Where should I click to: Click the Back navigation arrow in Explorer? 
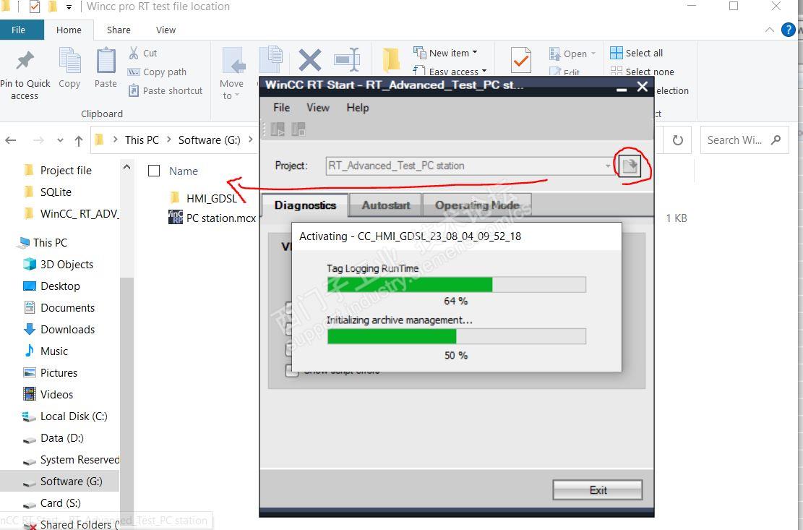tap(11, 140)
